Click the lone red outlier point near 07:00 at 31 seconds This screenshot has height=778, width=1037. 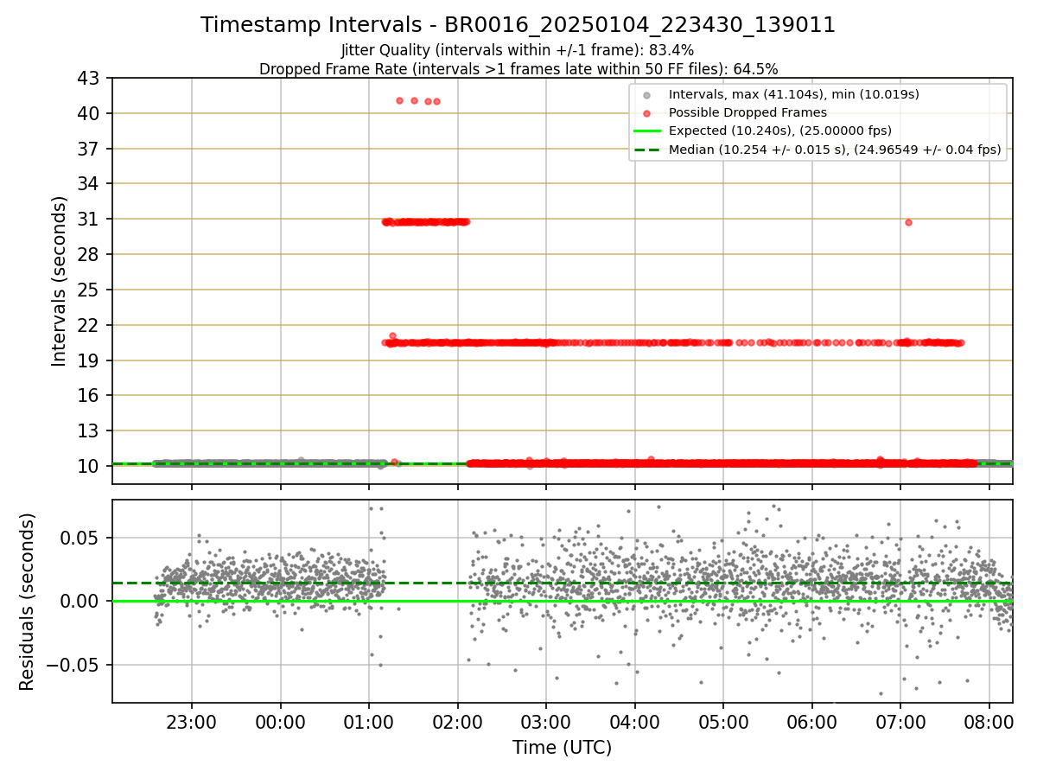click(908, 222)
